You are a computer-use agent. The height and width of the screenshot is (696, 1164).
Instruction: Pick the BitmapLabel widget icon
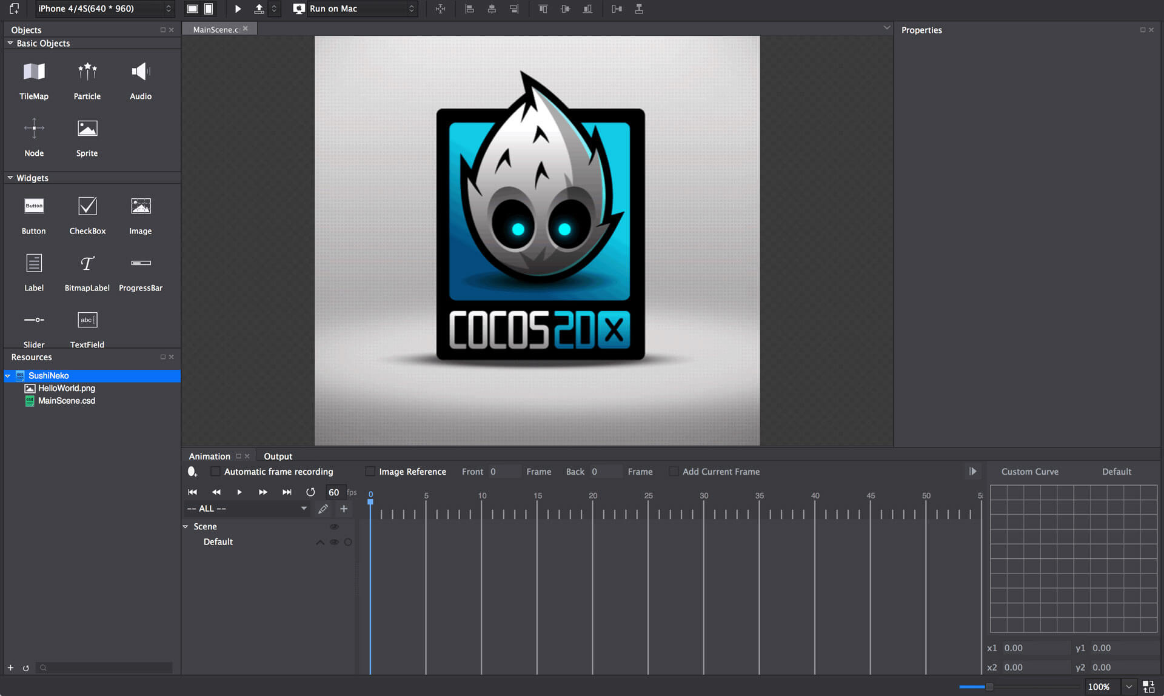[87, 264]
